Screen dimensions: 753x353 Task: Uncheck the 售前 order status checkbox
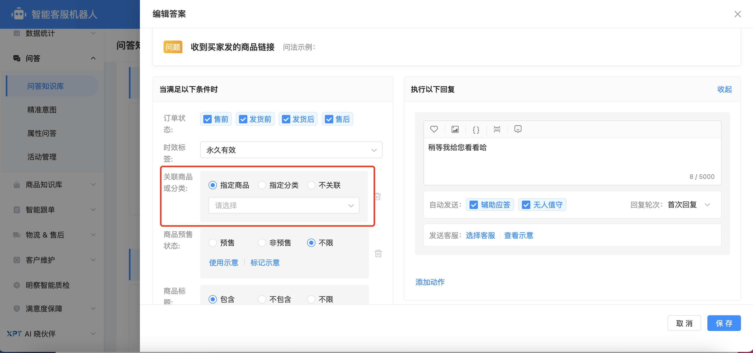click(x=207, y=119)
